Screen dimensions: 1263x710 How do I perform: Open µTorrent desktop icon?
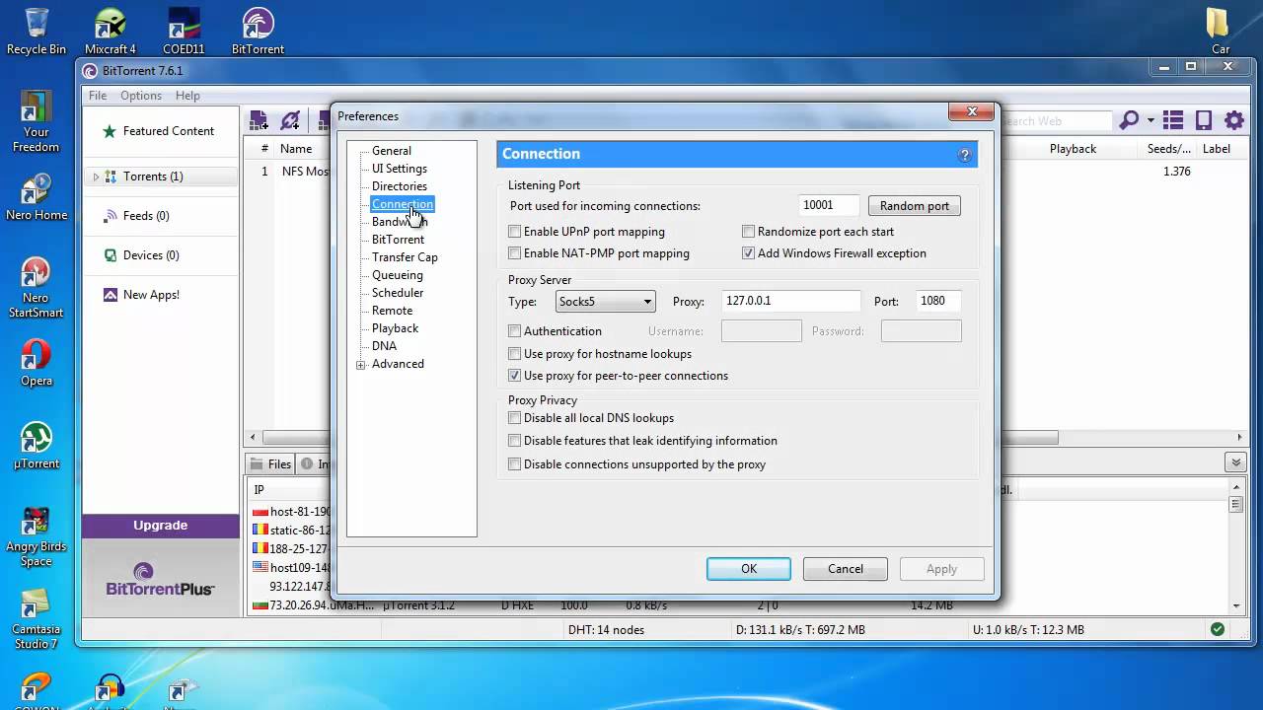point(37,446)
